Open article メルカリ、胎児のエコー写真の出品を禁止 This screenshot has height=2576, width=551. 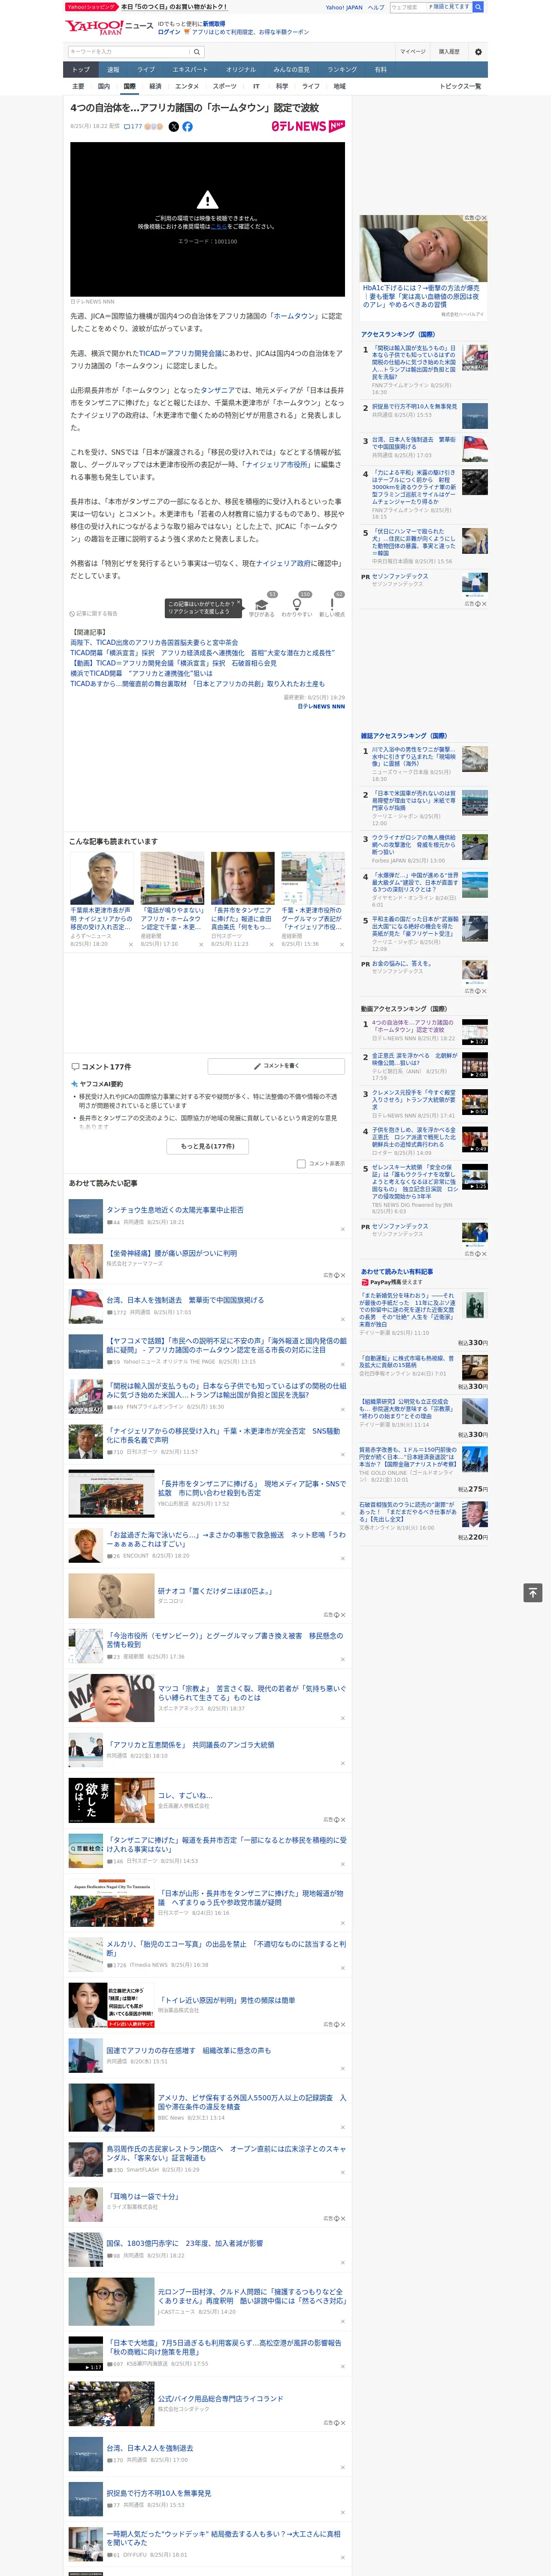(226, 1948)
